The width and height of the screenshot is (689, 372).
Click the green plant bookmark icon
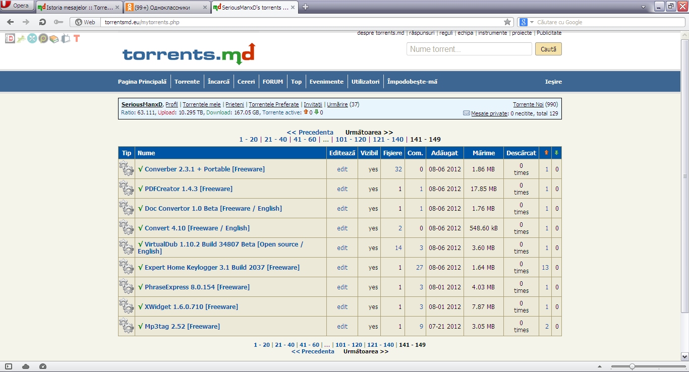coord(21,38)
